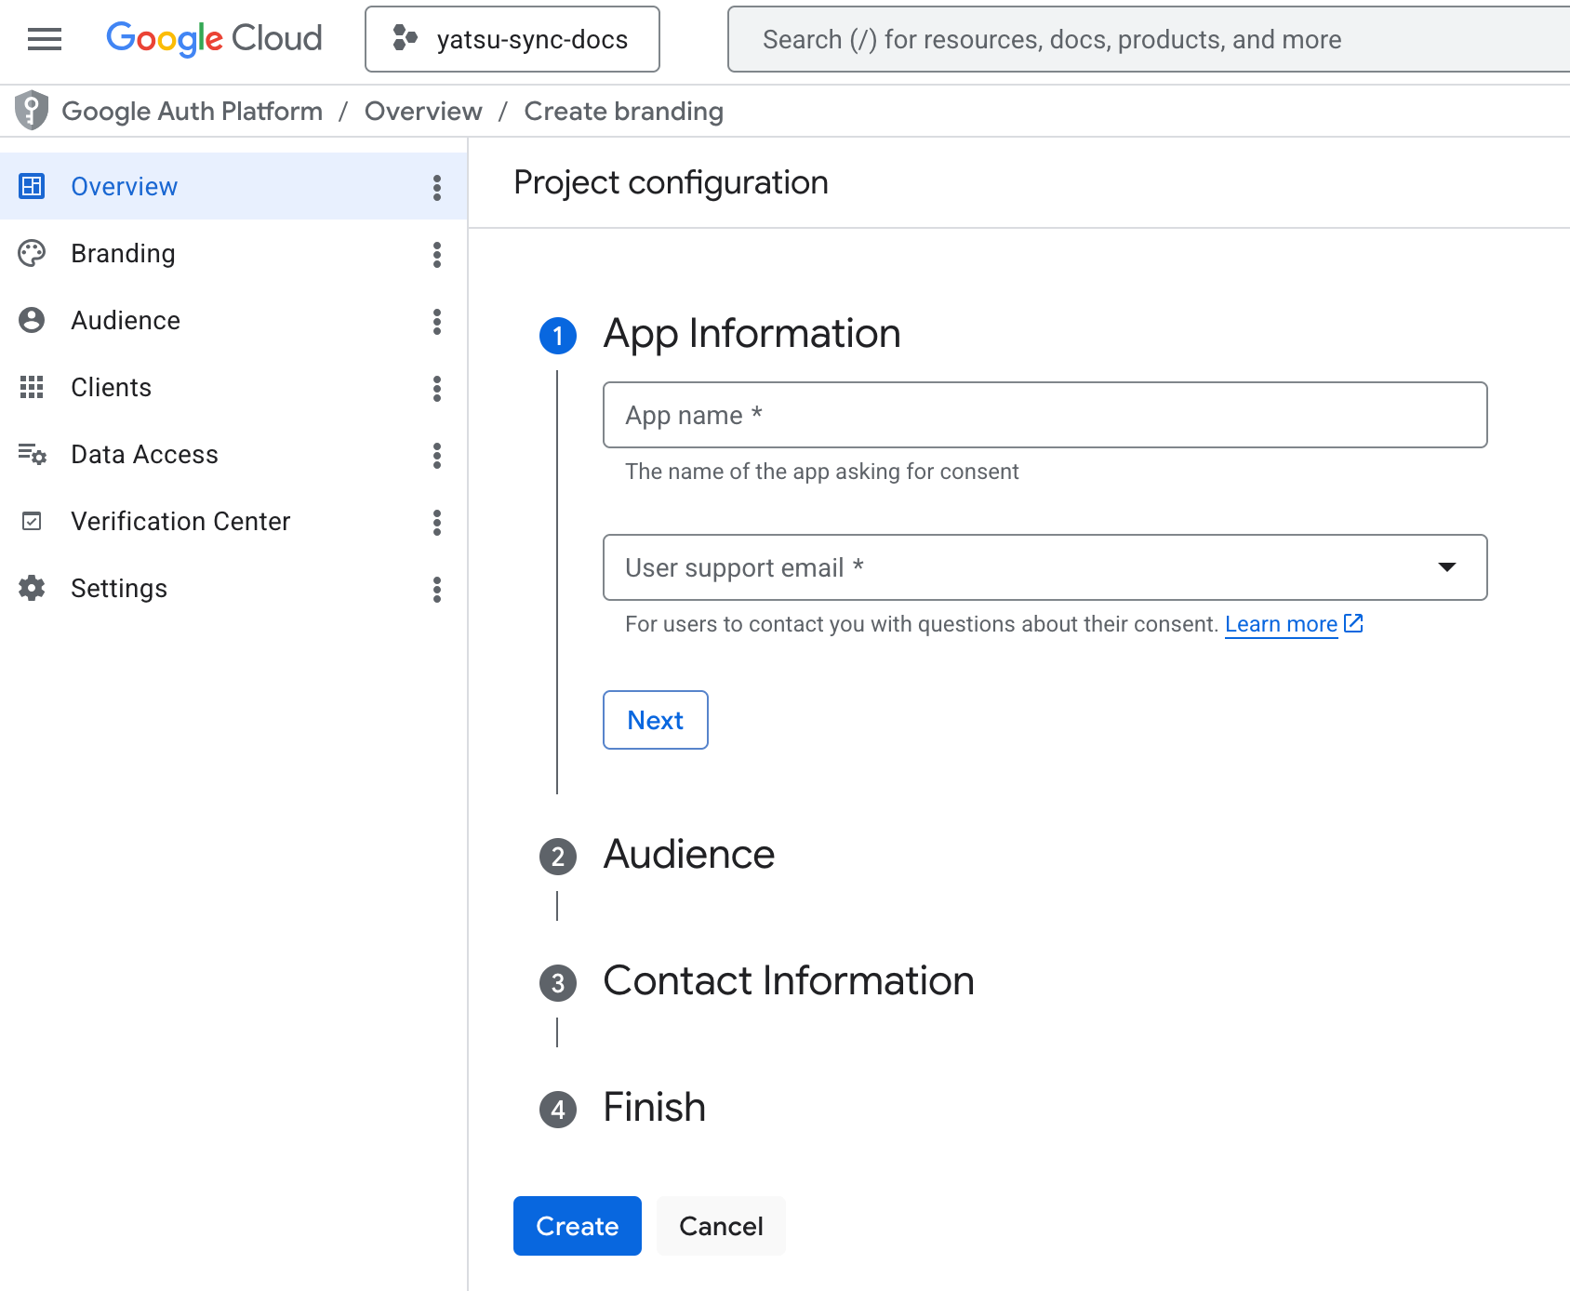Click the Next button
The width and height of the screenshot is (1570, 1291).
[x=655, y=720]
